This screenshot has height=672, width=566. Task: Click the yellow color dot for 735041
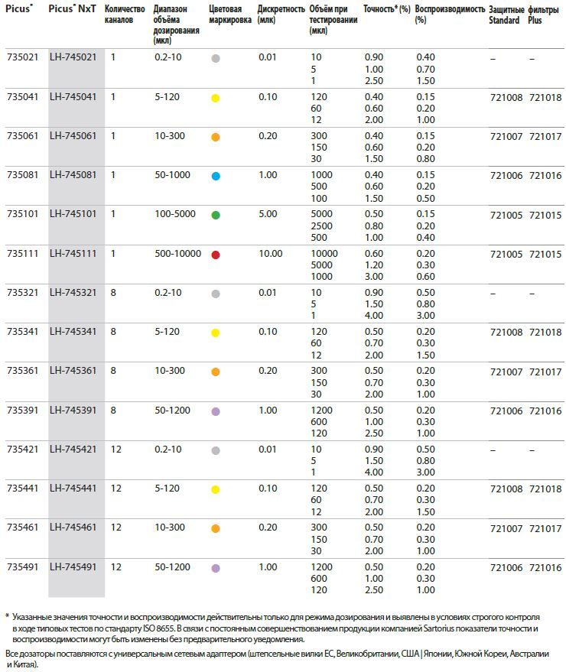pyautogui.click(x=216, y=98)
